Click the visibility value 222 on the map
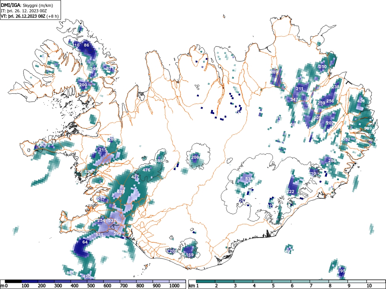The width and height of the screenshot is (386, 289). (291, 192)
